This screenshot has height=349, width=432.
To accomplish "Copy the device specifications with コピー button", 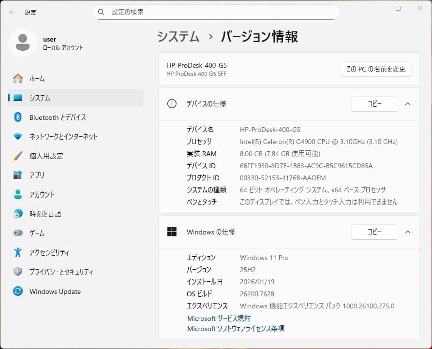I will [374, 103].
